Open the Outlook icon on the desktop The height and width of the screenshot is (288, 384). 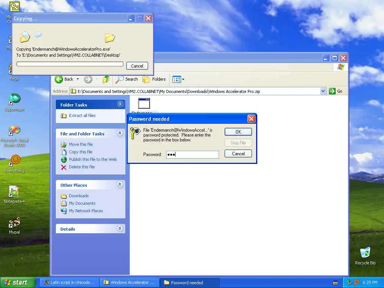point(14,7)
